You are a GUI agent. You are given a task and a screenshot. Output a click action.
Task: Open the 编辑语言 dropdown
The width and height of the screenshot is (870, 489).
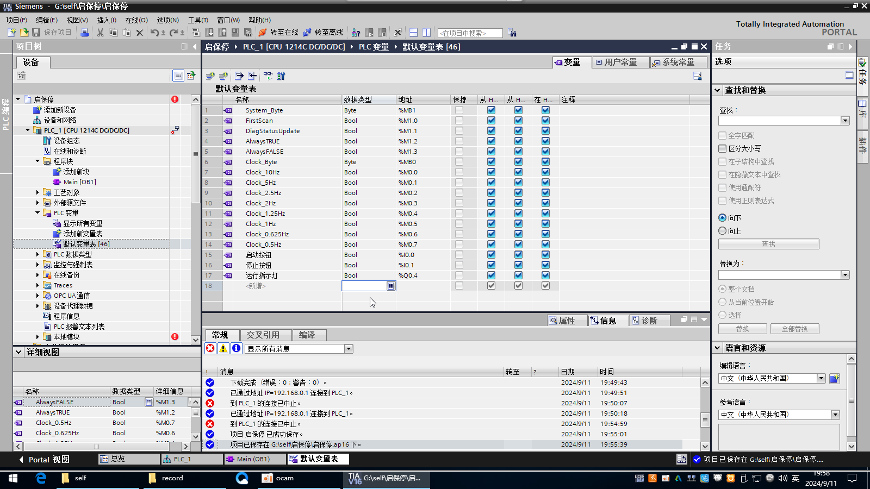coord(821,378)
